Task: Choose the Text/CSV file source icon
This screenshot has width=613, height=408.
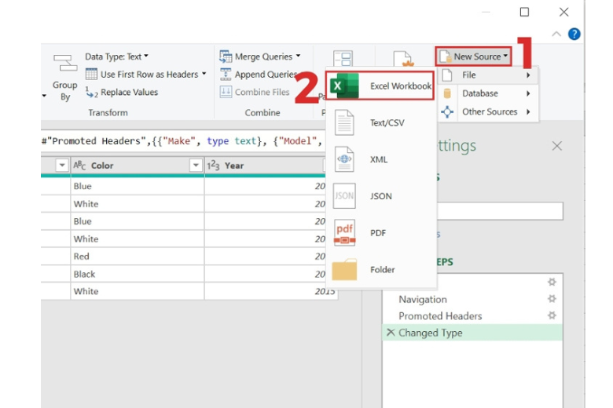Action: [344, 123]
